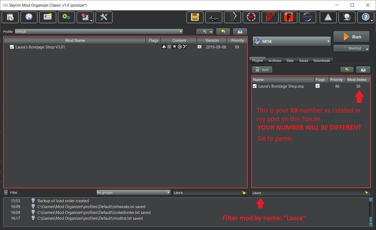Clear the plugin list Laura filter broom
376x230 pixels.
click(x=366, y=192)
